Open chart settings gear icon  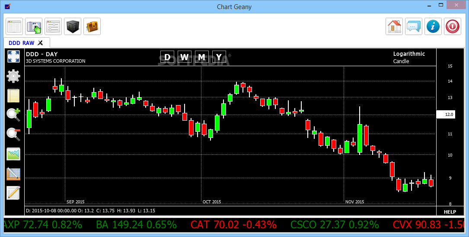(x=13, y=76)
